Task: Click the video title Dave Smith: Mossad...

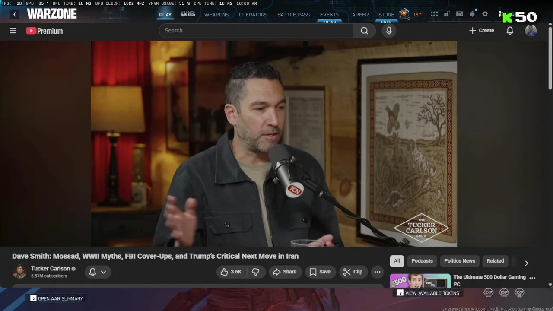Action: (155, 256)
